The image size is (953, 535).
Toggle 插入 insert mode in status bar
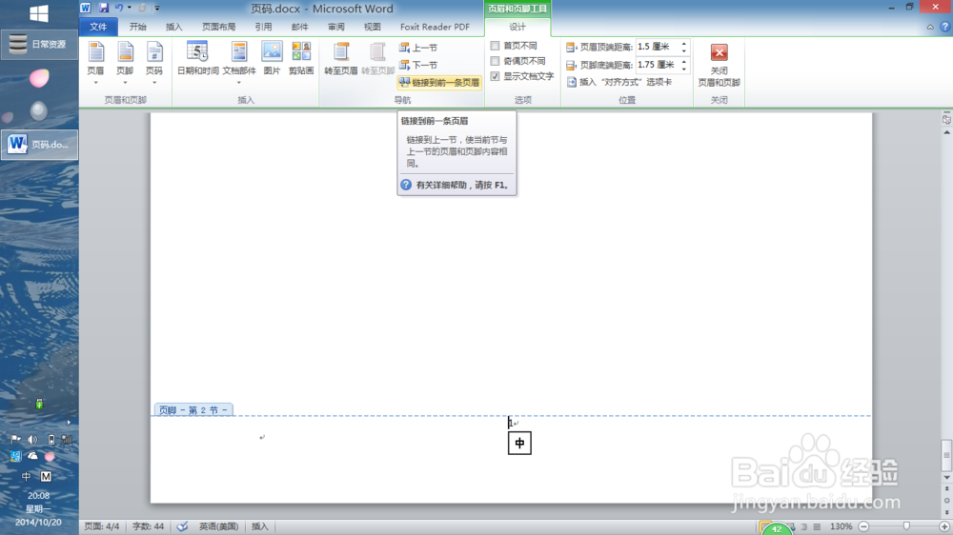pyautogui.click(x=259, y=526)
